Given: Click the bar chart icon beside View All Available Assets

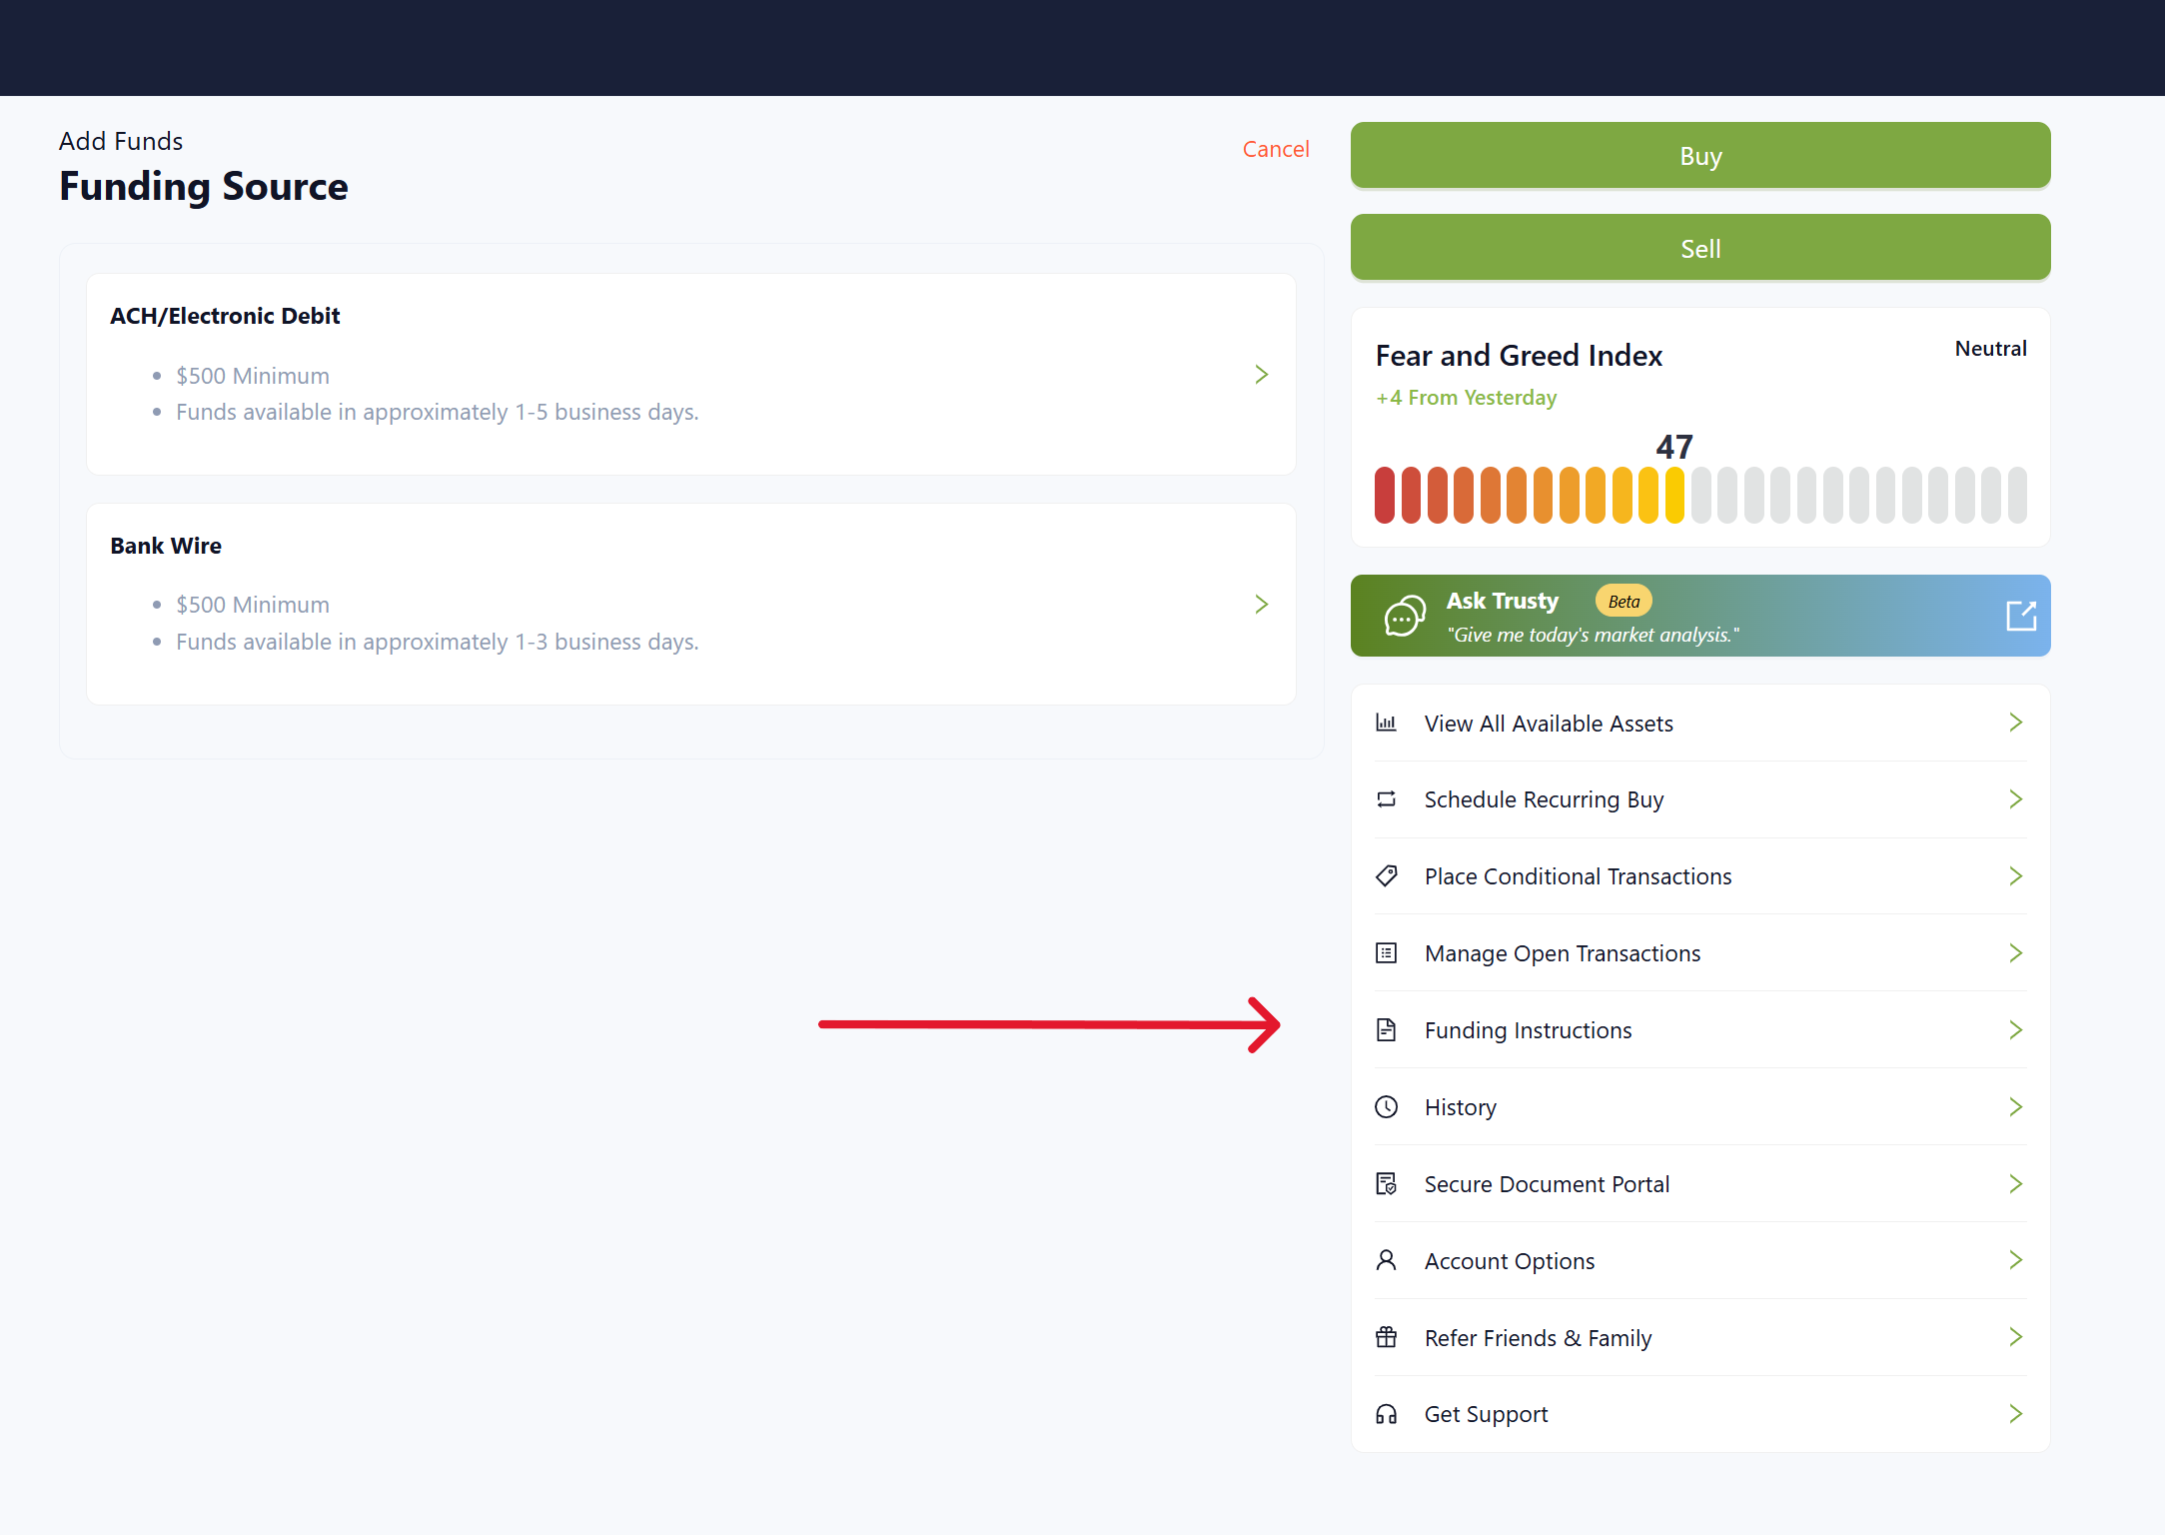Looking at the screenshot, I should [x=1386, y=723].
